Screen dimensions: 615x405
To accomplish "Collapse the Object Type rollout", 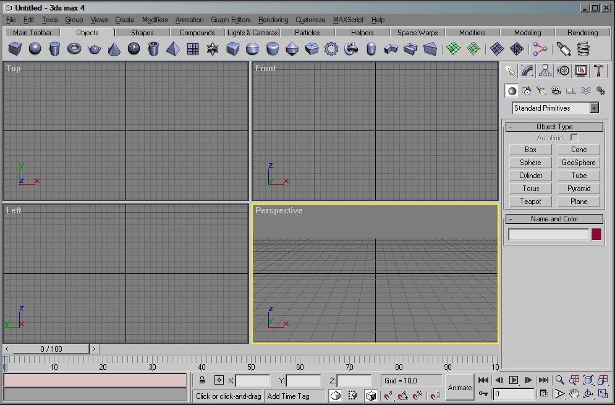I will click(x=554, y=127).
